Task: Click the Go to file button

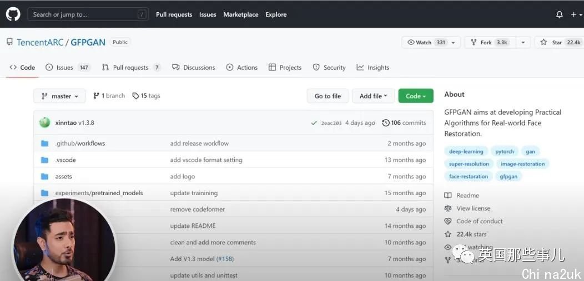Action: 328,96
